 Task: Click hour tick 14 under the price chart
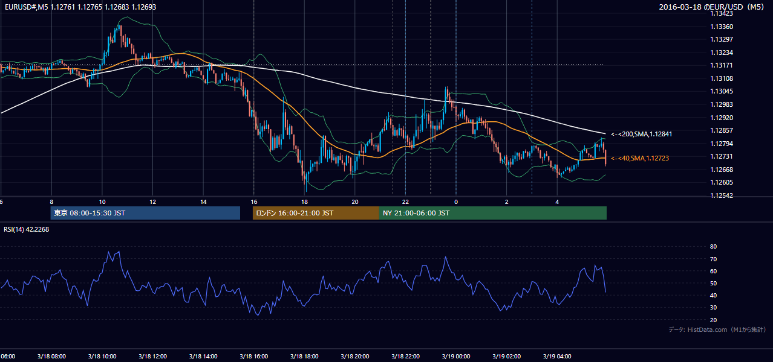(203, 202)
